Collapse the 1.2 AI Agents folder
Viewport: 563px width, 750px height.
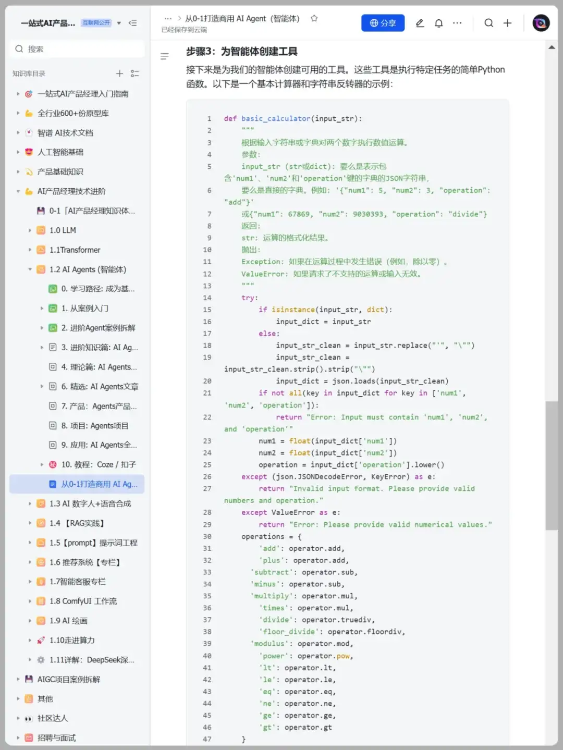pyautogui.click(x=30, y=269)
